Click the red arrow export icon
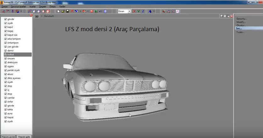 (84, 11)
